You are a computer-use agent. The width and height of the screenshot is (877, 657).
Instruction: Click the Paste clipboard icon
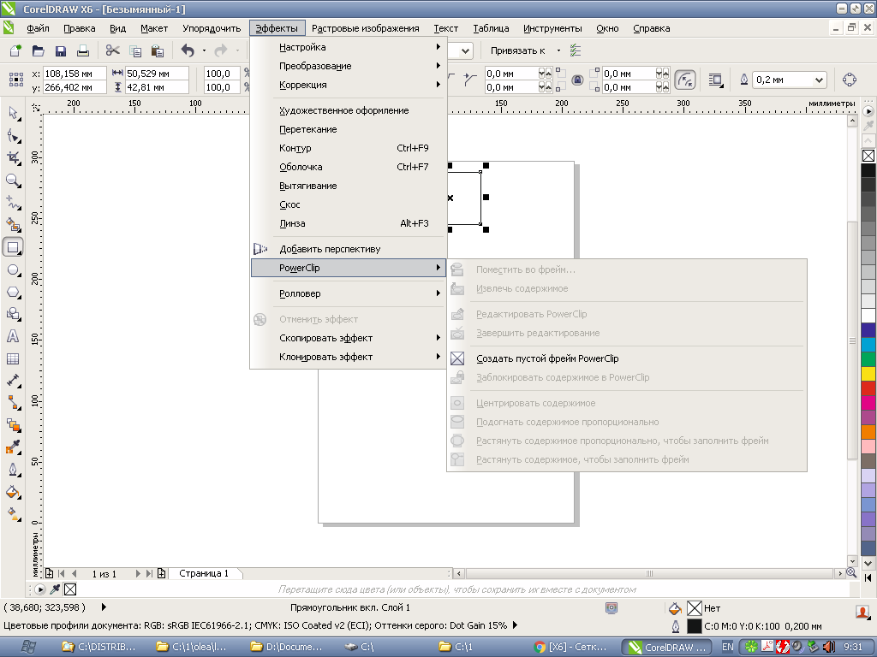[x=158, y=50]
